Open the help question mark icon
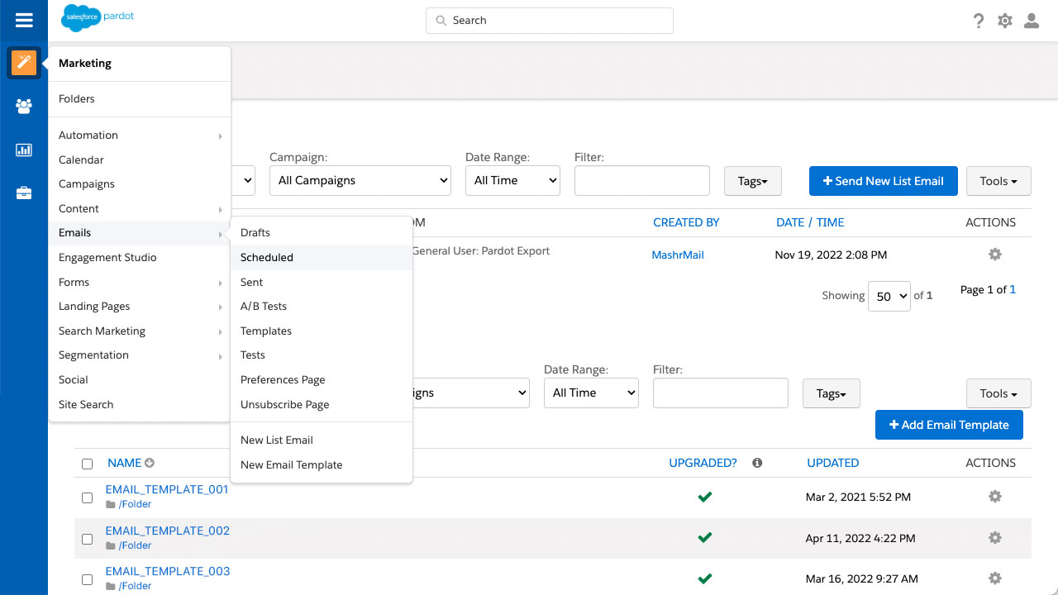This screenshot has width=1058, height=595. (979, 21)
